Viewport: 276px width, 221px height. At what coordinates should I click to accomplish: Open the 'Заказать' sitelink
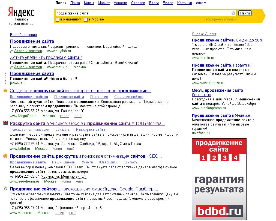point(62,129)
